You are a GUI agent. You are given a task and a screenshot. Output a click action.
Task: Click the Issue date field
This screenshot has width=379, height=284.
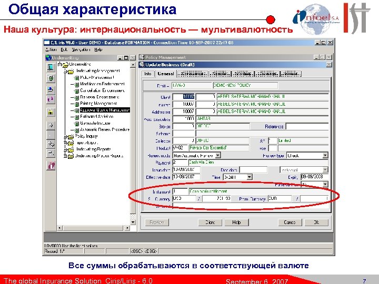pos(186,169)
